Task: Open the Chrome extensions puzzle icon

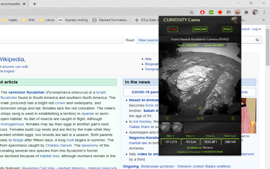Action: [x=246, y=12]
